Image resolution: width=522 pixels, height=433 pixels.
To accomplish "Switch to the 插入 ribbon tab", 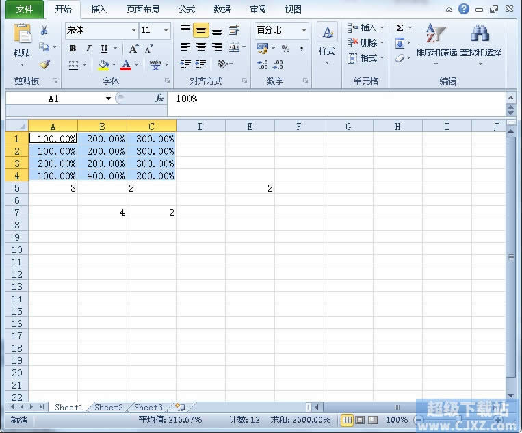I will point(99,10).
